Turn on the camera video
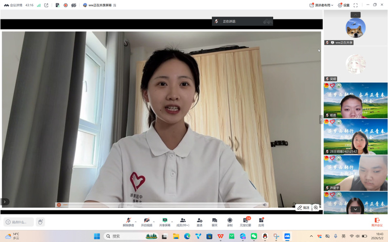This screenshot has height=242, width=388. pyautogui.click(x=146, y=222)
